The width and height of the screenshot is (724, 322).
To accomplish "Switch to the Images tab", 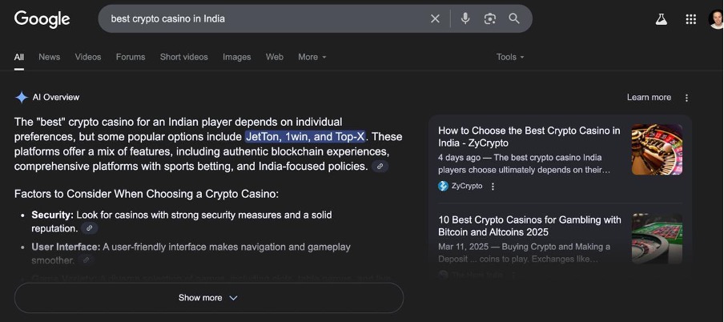I will [x=236, y=57].
